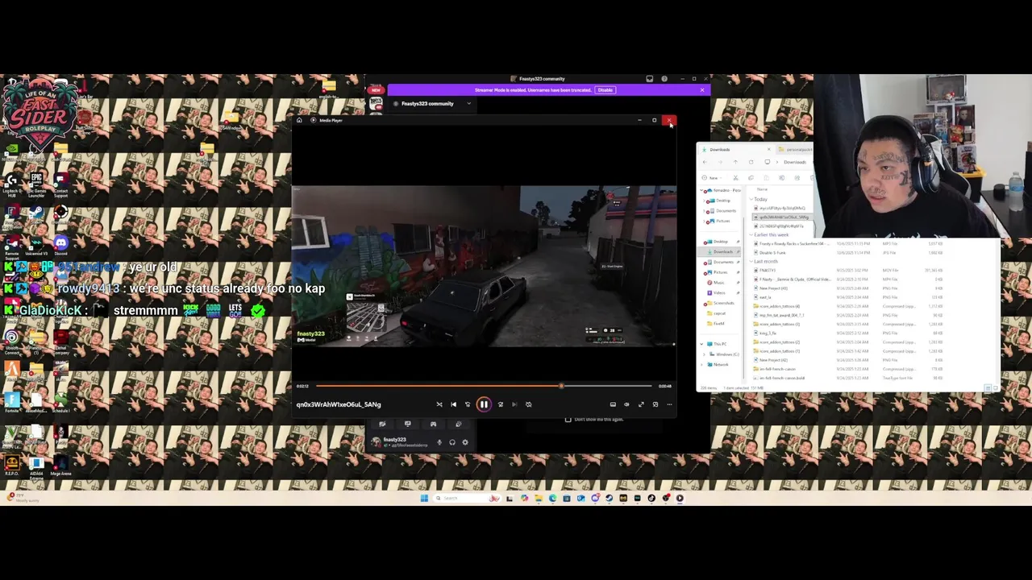Switch to details view in Explorer status bar
The width and height of the screenshot is (1032, 580).
988,387
